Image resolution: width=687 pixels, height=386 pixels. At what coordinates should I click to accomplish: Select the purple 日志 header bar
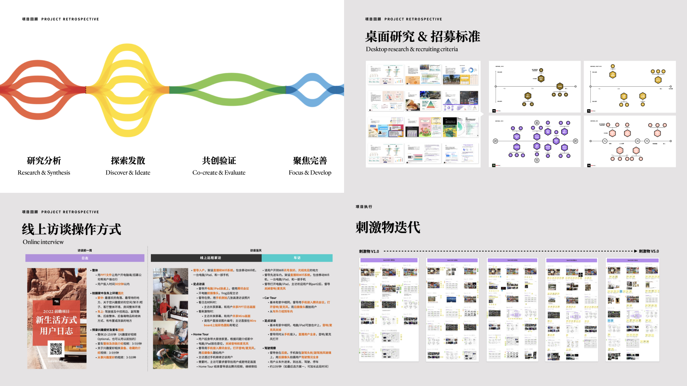[x=85, y=258]
